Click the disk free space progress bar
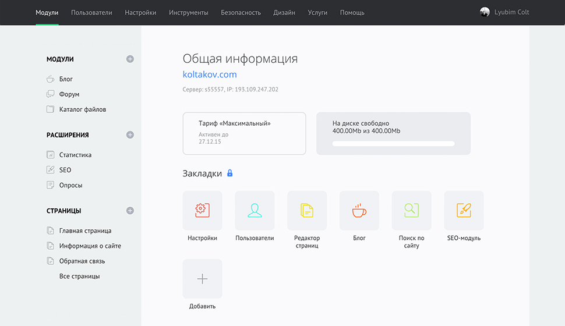Image resolution: width=565 pixels, height=326 pixels. (393, 143)
